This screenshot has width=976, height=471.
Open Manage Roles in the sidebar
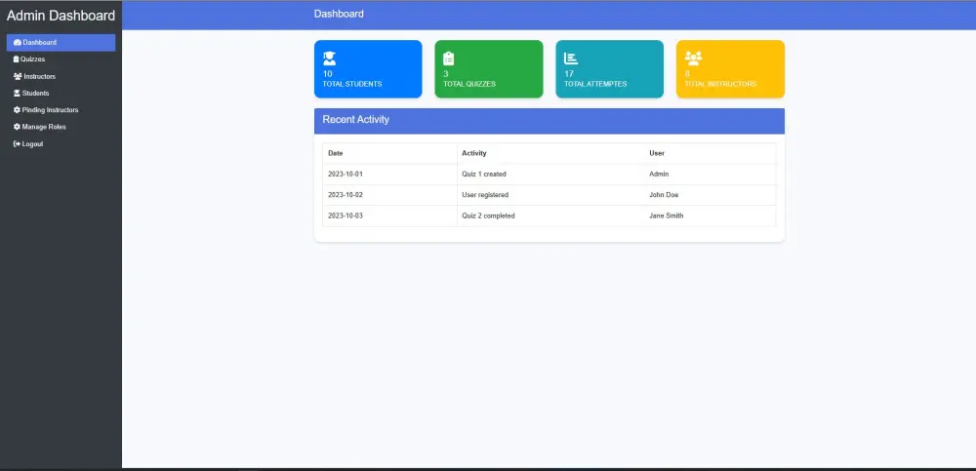tap(61, 127)
